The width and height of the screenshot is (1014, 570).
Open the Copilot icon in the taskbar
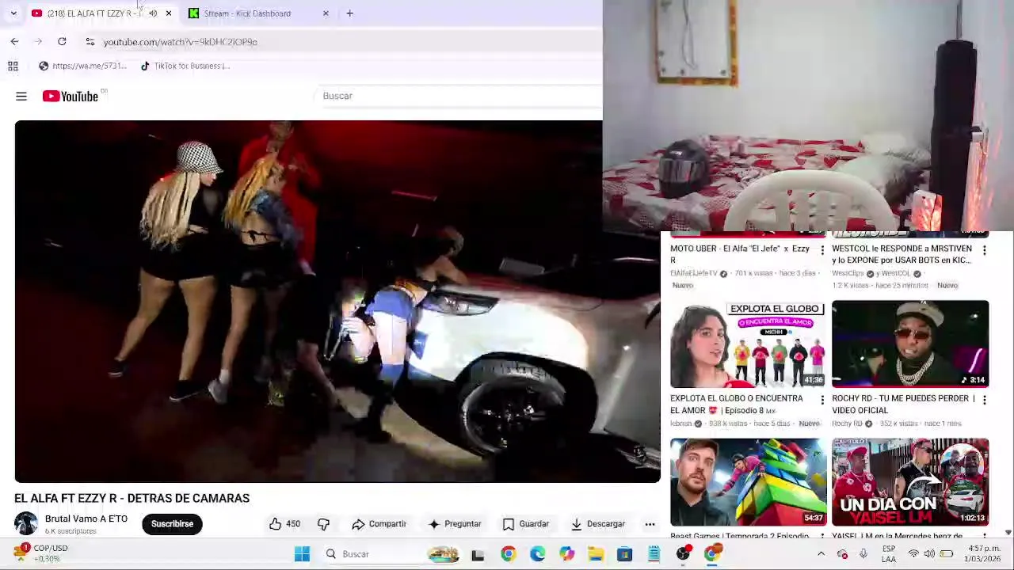(x=566, y=554)
